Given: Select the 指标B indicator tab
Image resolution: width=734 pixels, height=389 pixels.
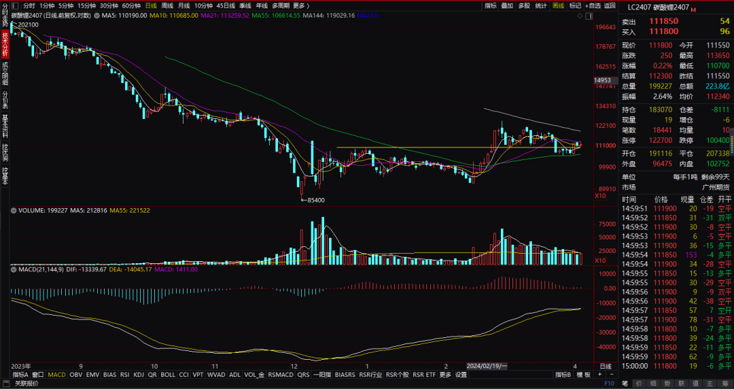Looking at the screenshot, I should tap(563, 375).
